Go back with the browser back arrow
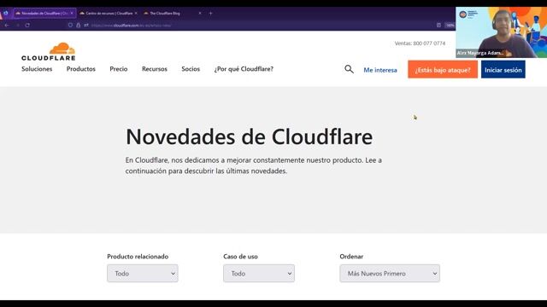 (7, 25)
